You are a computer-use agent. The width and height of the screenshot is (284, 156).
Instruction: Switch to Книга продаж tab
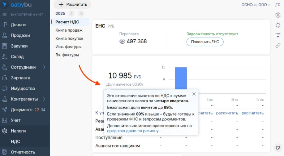tap(69, 30)
